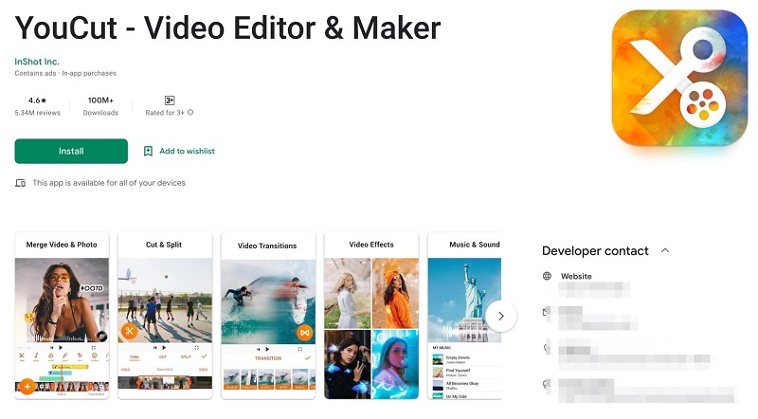Click the 4.6 star rating

(x=37, y=100)
